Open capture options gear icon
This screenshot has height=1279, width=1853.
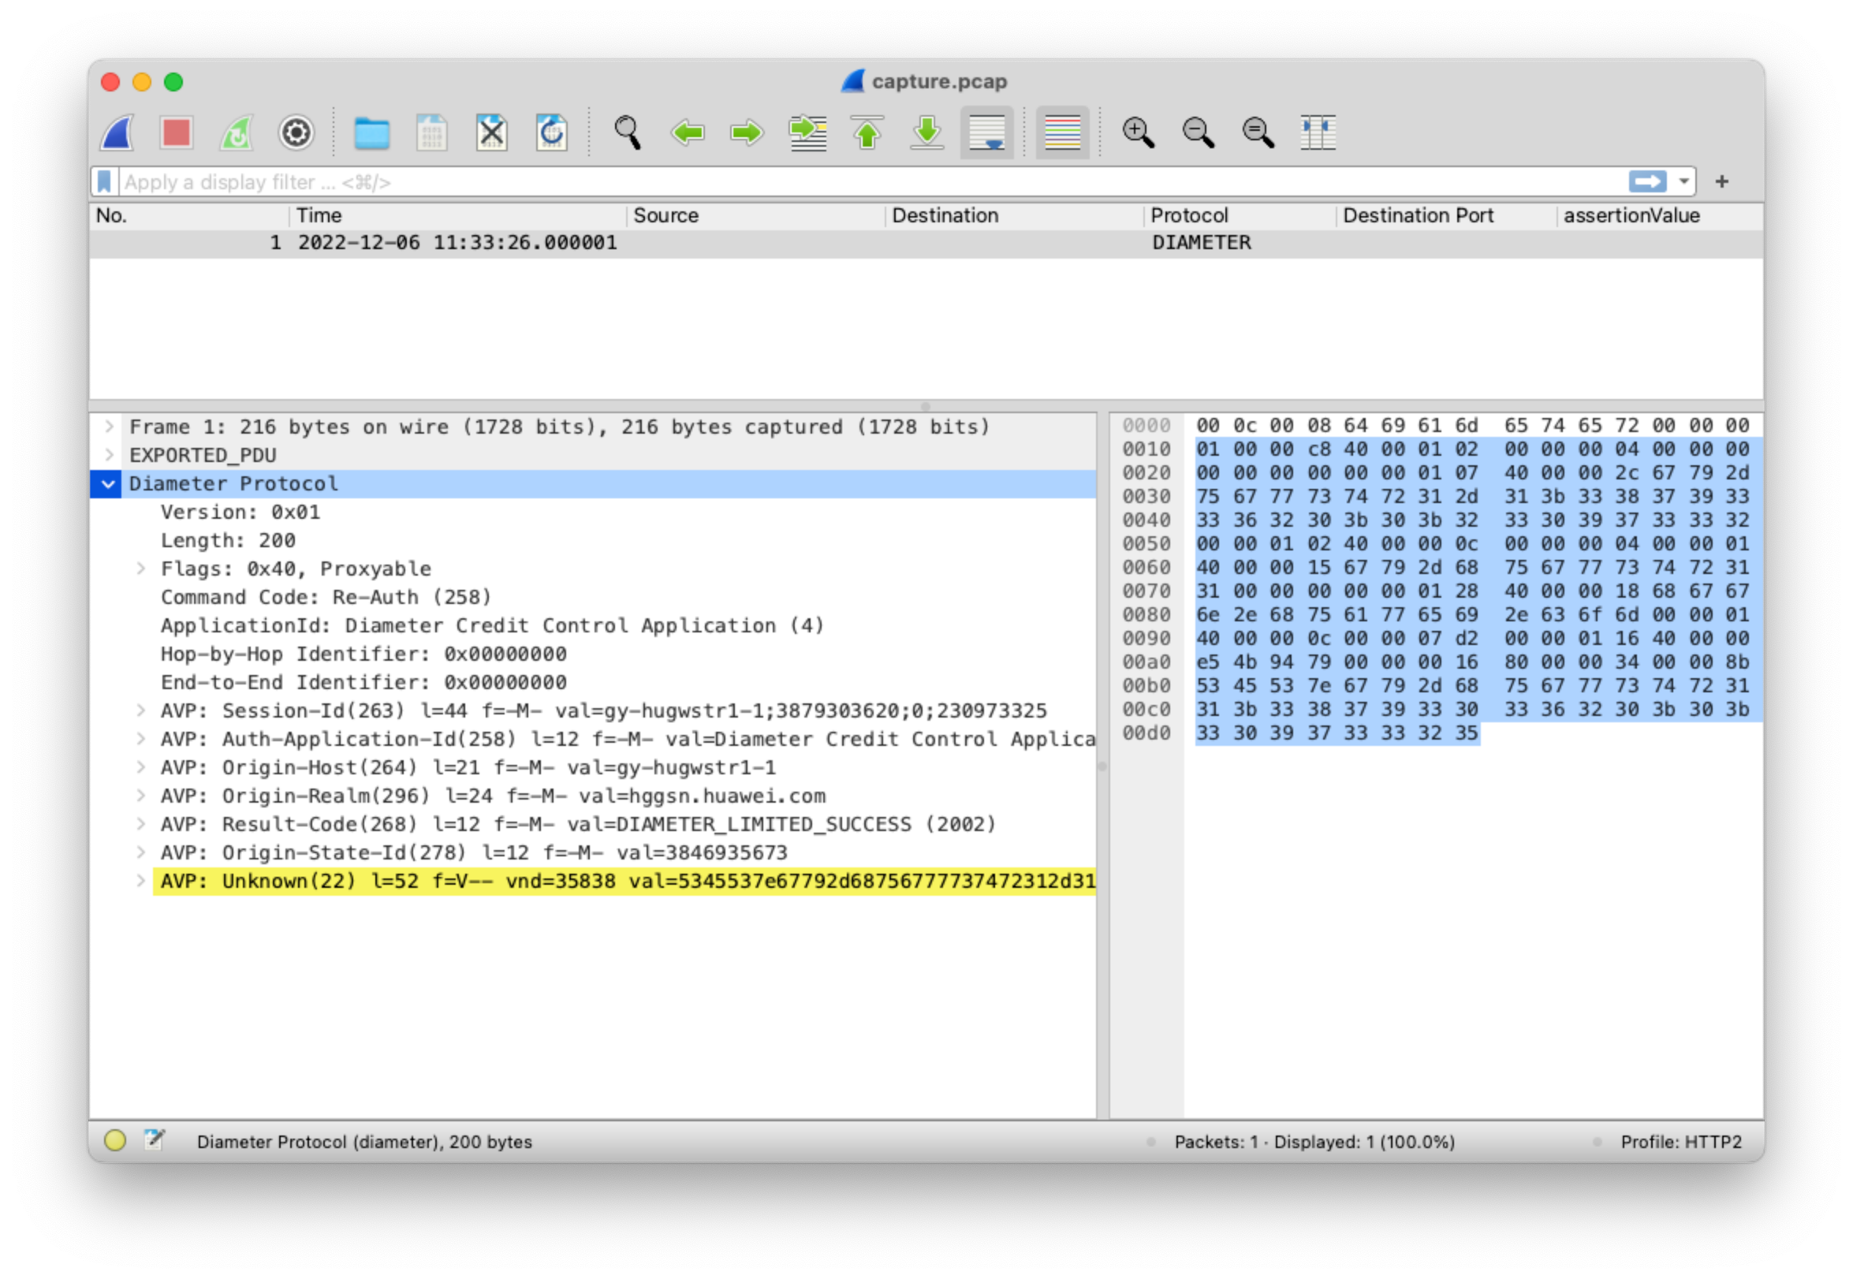click(296, 133)
